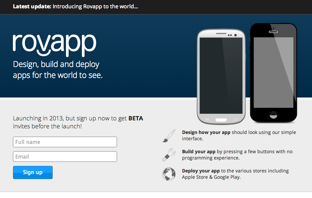This screenshot has width=312, height=198.
Task: Focus the Email input field
Action: click(x=65, y=157)
